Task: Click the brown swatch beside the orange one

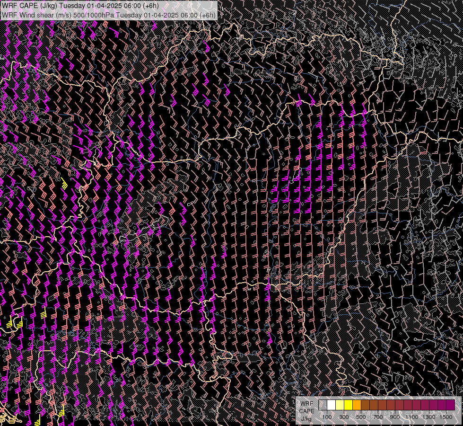Action: (x=365, y=405)
